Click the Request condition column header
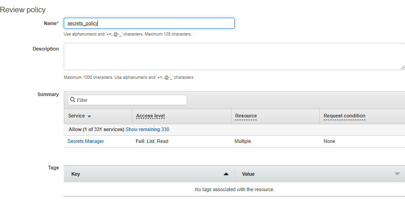 tap(344, 116)
